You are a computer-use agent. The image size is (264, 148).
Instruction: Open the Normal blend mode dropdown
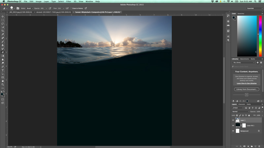(x=240, y=112)
